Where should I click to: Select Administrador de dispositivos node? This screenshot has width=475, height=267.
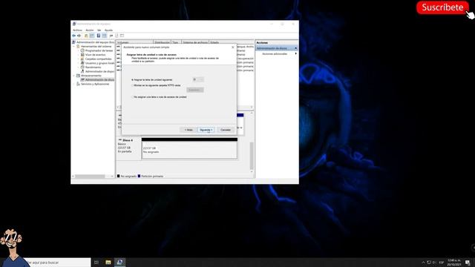pos(99,71)
